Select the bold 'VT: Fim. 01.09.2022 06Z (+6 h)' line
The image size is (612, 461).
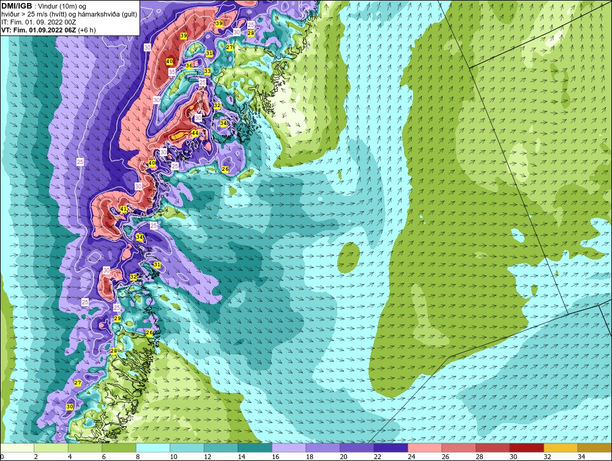48,30
